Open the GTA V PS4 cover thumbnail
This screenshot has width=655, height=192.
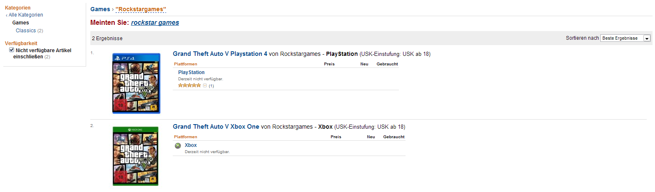(x=136, y=83)
